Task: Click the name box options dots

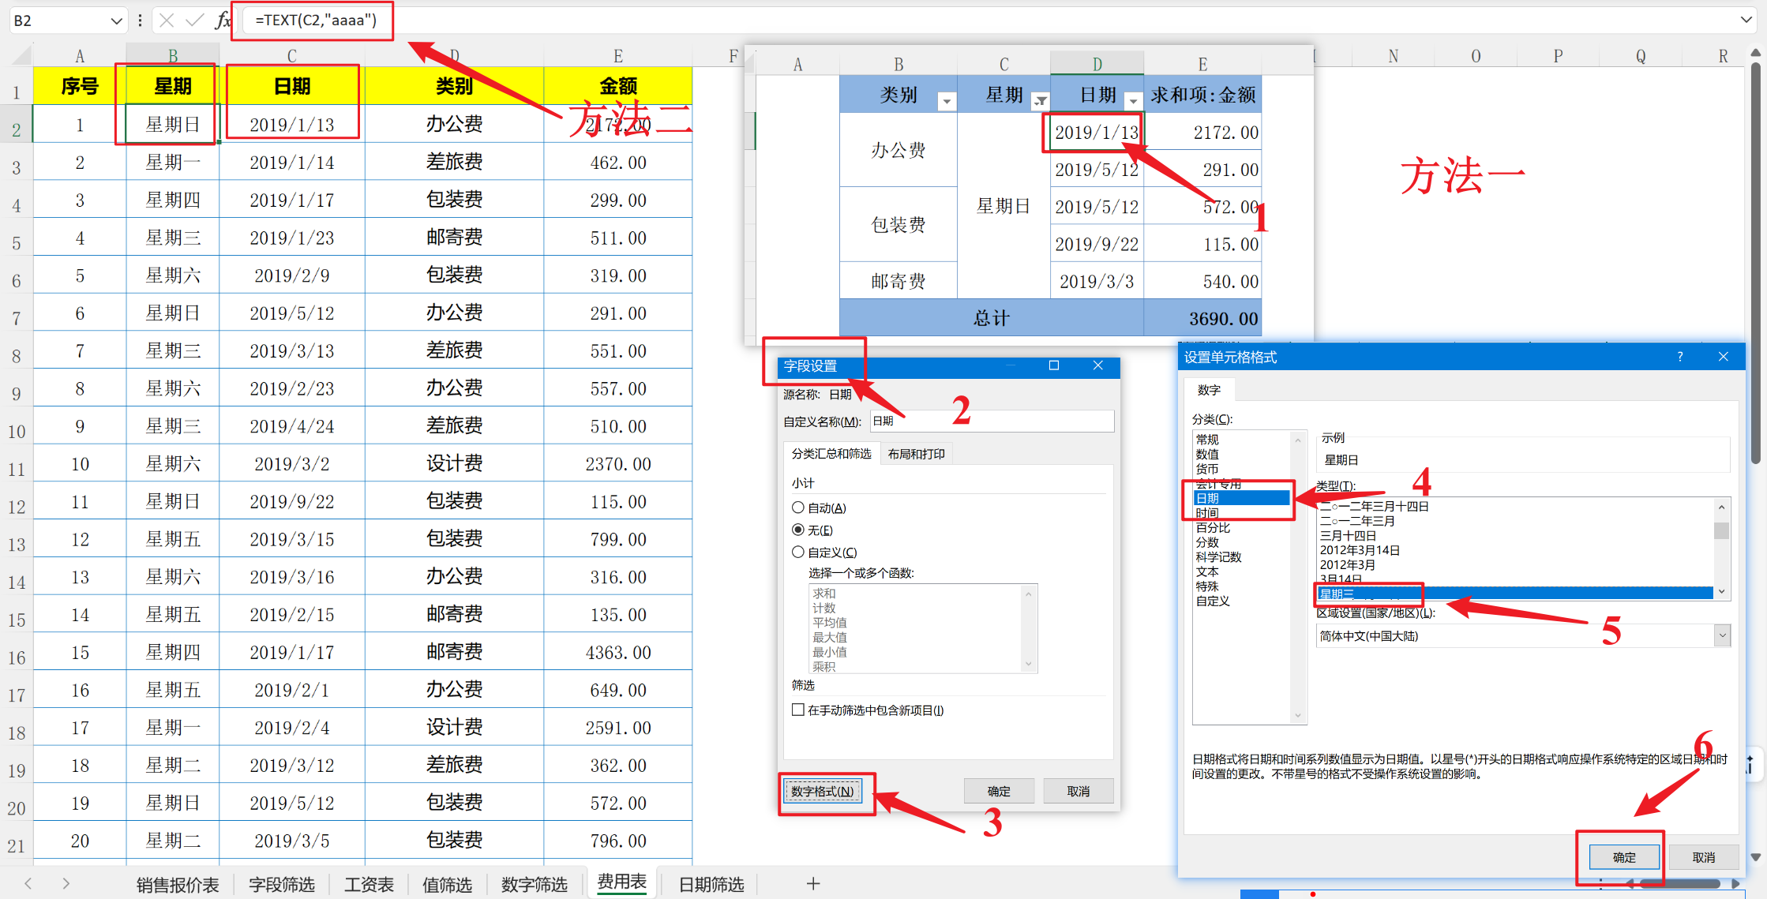Action: tap(140, 21)
